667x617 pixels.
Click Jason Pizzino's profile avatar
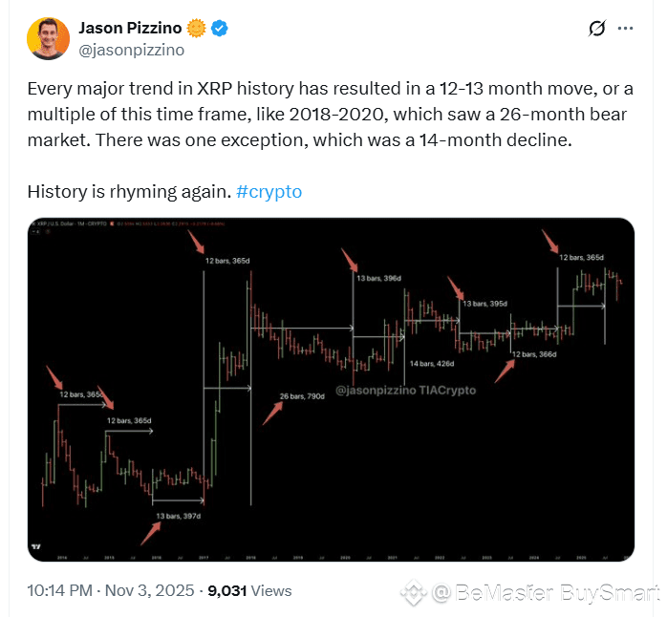click(48, 39)
